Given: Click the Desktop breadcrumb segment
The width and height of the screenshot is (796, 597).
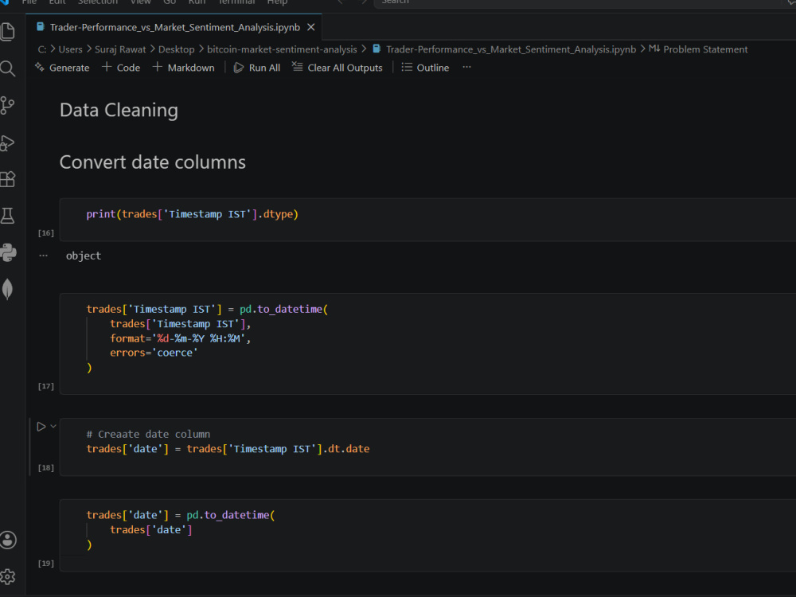Looking at the screenshot, I should click(x=176, y=49).
